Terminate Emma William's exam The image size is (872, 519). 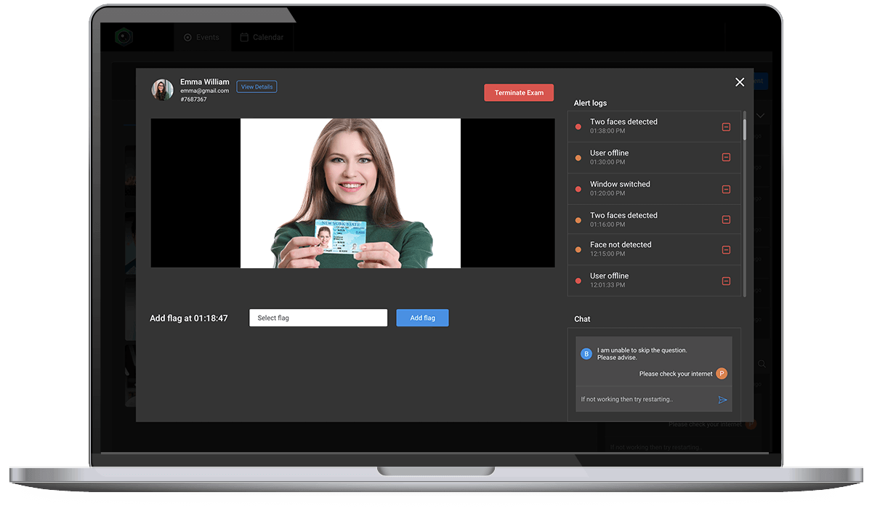pyautogui.click(x=518, y=92)
